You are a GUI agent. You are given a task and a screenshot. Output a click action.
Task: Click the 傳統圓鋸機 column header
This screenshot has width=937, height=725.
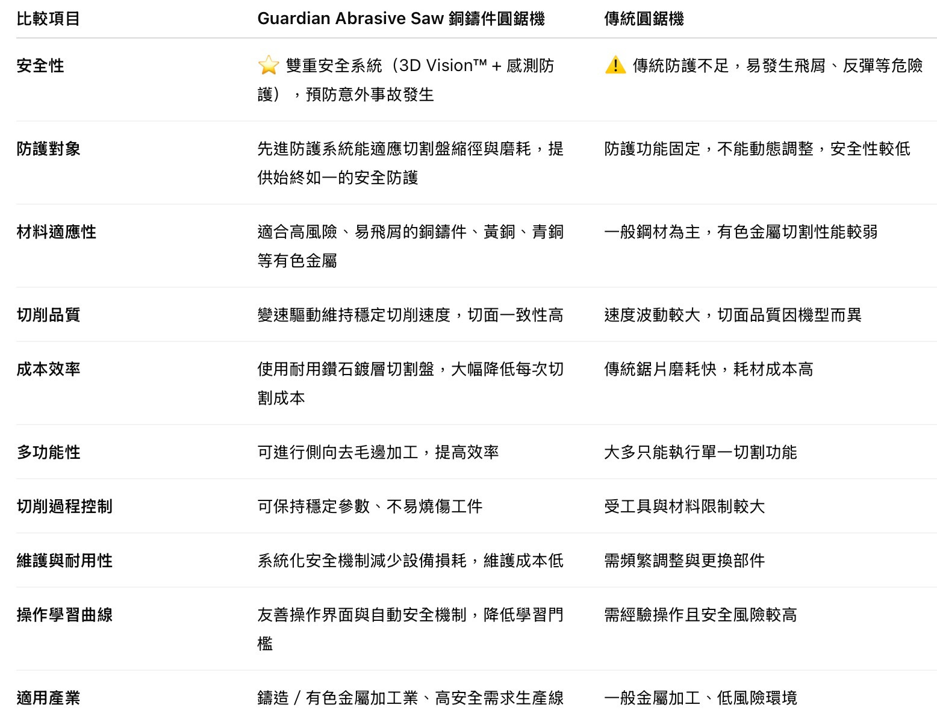point(644,19)
